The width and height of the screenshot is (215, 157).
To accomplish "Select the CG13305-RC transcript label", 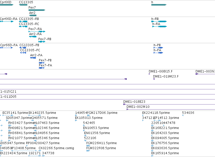I will point(29,24).
